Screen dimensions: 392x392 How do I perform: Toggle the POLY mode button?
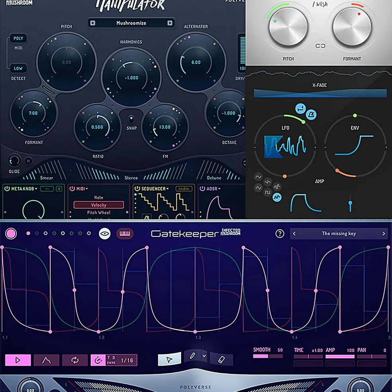(18, 38)
